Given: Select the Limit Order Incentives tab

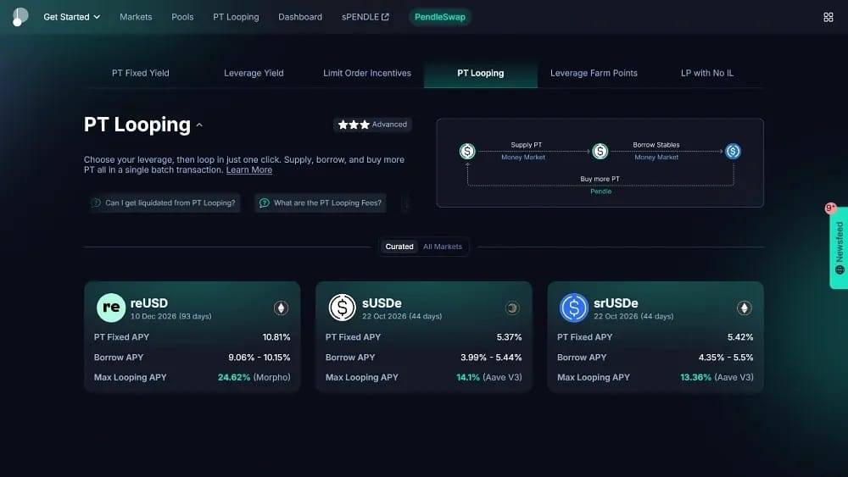Looking at the screenshot, I should pos(367,73).
